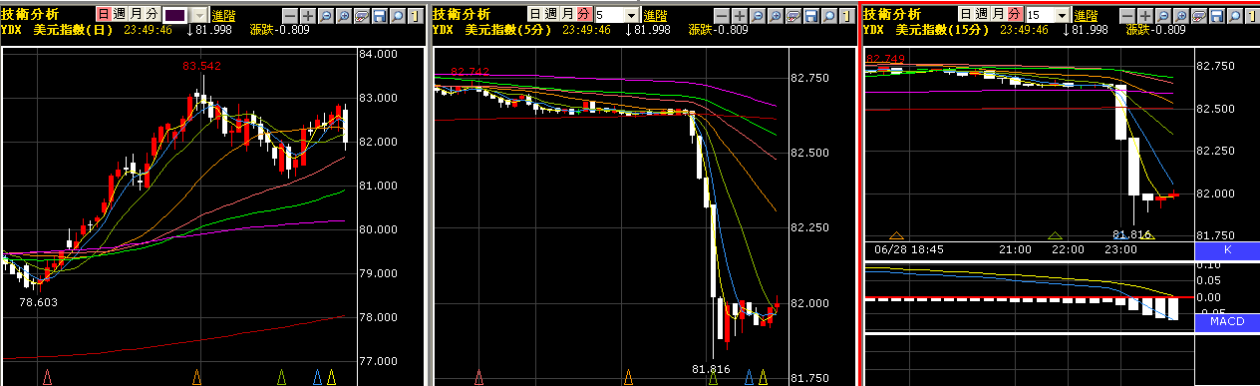Zoom out the daily chart with magnifier icon

[x=325, y=15]
